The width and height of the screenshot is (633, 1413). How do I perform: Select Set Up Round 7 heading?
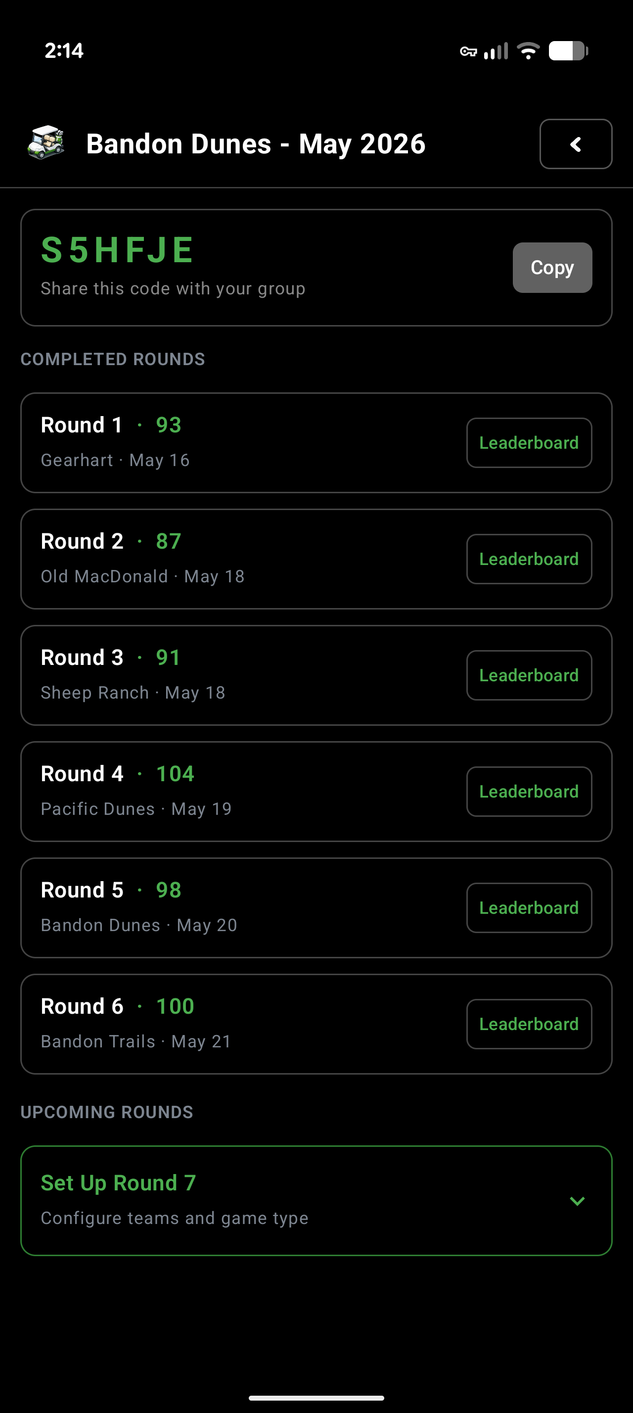118,1182
